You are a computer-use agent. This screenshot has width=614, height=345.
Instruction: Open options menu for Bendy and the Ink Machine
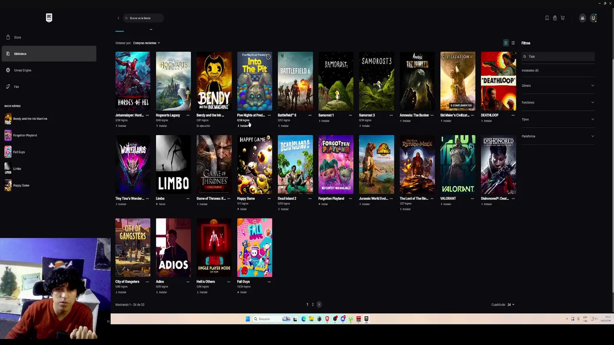tap(228, 115)
